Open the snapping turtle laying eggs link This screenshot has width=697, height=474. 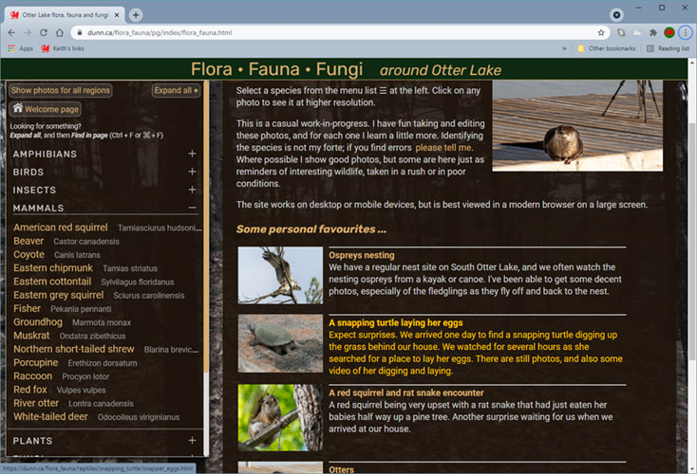(x=390, y=322)
